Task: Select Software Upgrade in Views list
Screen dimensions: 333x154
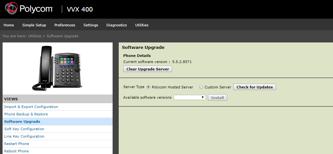Action: pyautogui.click(x=22, y=122)
